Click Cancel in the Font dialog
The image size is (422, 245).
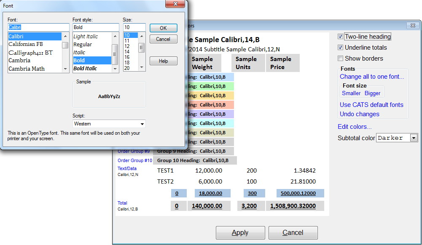[164, 39]
